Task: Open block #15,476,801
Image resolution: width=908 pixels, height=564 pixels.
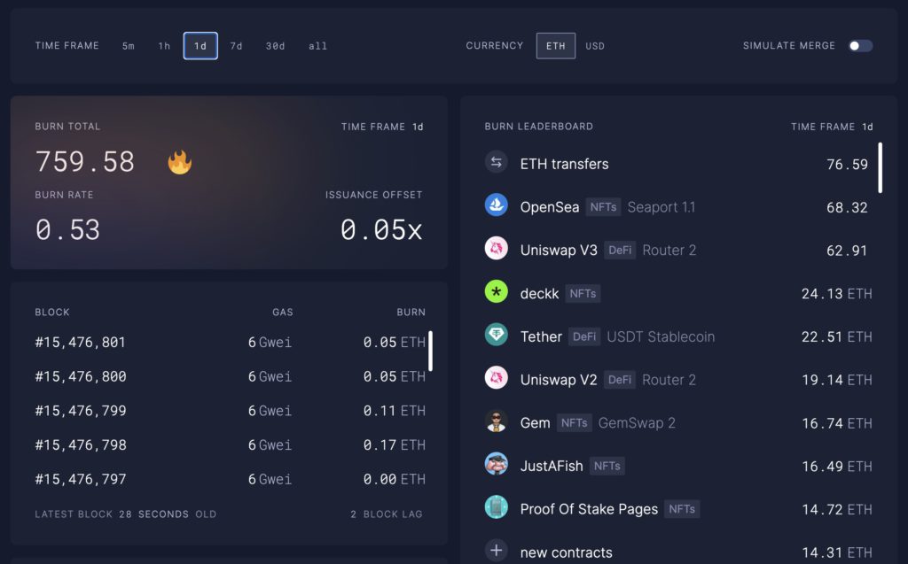Action: click(231, 343)
